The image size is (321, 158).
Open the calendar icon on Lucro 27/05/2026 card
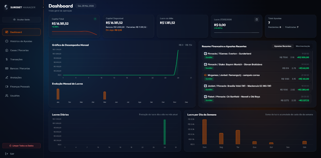click(257, 20)
